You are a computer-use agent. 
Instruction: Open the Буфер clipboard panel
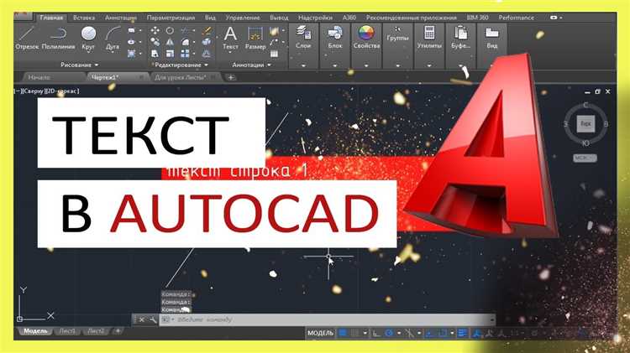point(460,38)
